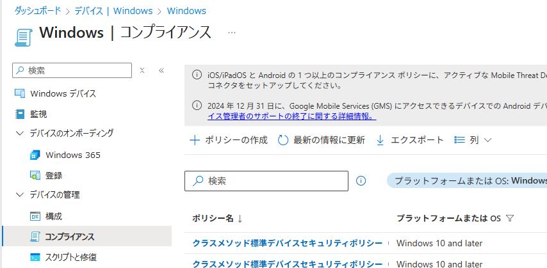Open the 列 columns dropdown
The image size is (547, 268).
473,140
